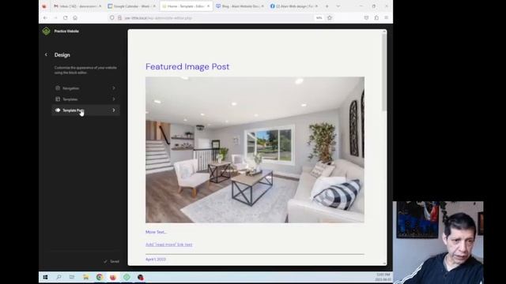Viewport: 506px width, 284px height.
Task: Click the address bar shield icon
Action: pyautogui.click(x=112, y=17)
